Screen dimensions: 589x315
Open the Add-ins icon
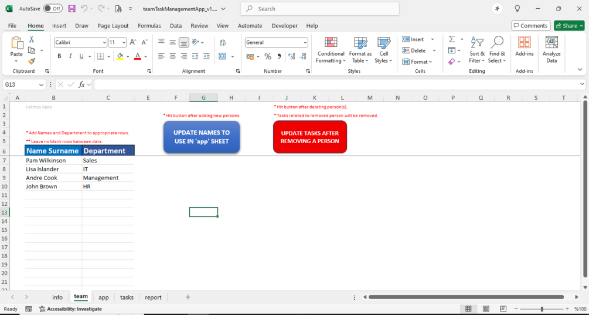point(525,46)
